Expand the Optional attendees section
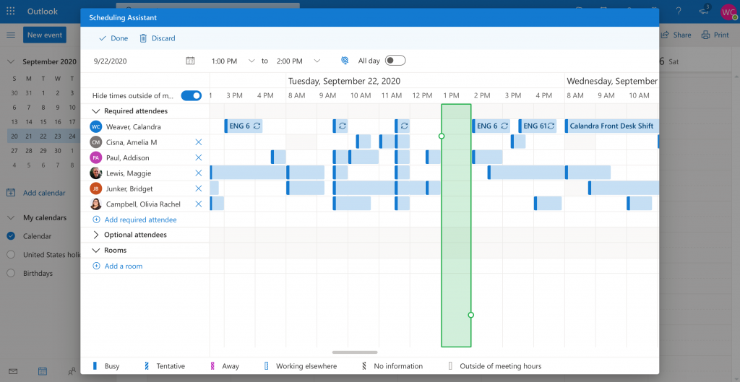Image resolution: width=740 pixels, height=382 pixels. click(96, 235)
